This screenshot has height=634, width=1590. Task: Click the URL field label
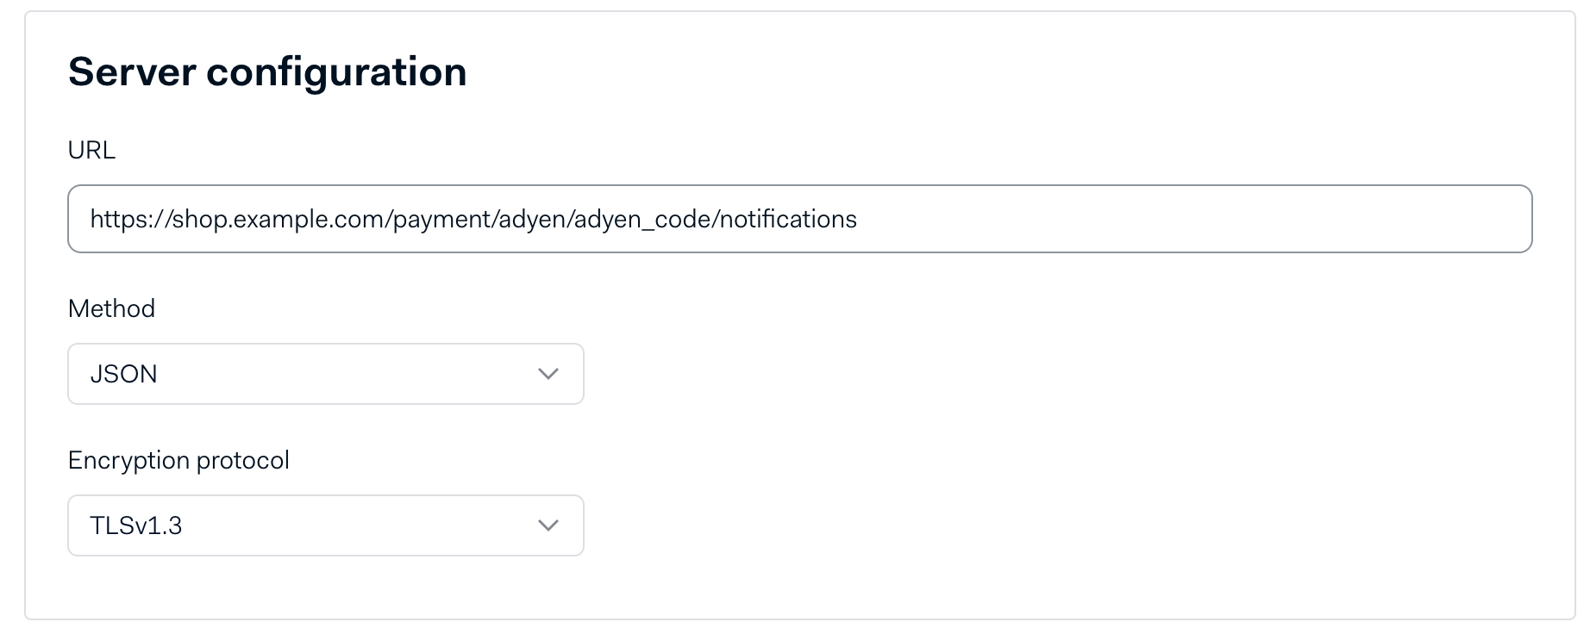tap(91, 150)
